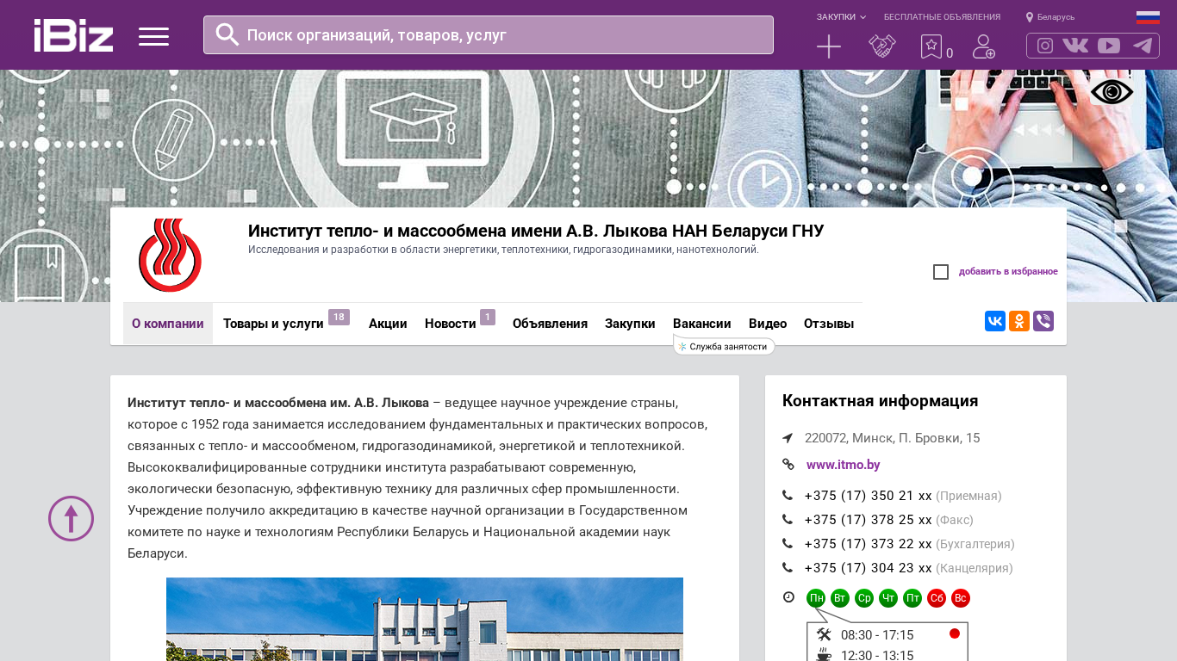Toggle the accessibility eye icon
1177x661 pixels.
click(x=1112, y=91)
